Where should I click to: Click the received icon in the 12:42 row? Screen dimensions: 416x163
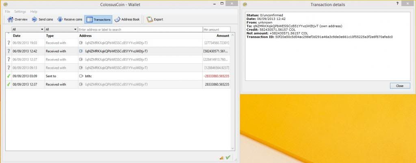(x=81, y=51)
